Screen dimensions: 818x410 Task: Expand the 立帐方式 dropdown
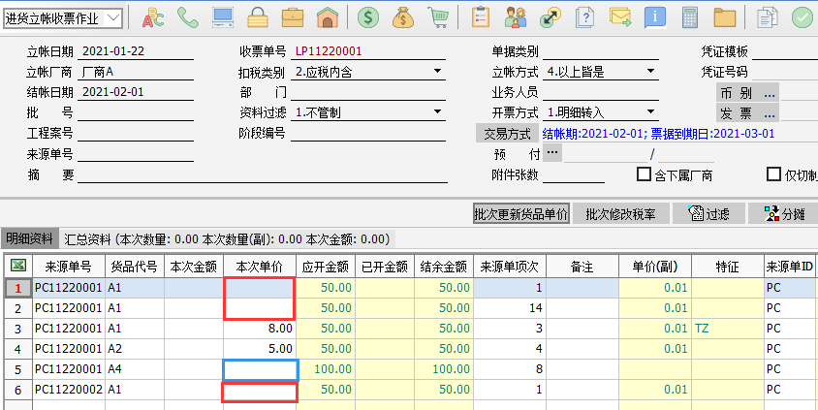point(650,72)
